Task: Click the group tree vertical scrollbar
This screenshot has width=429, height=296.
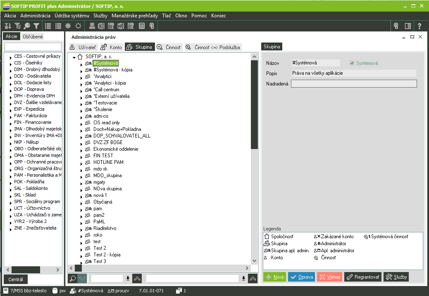Action: 255,103
